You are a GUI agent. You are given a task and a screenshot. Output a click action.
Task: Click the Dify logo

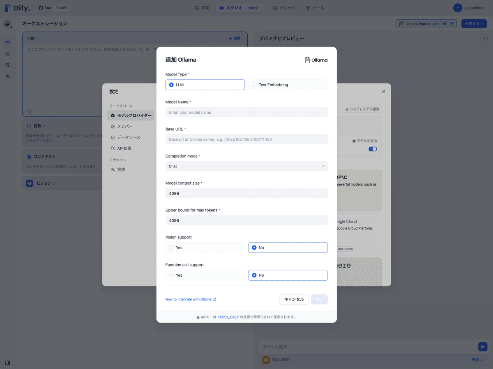(17, 8)
